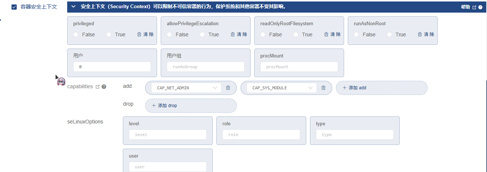Focus the seLinuxOptions role input
487x172 pixels.
[x=261, y=135]
